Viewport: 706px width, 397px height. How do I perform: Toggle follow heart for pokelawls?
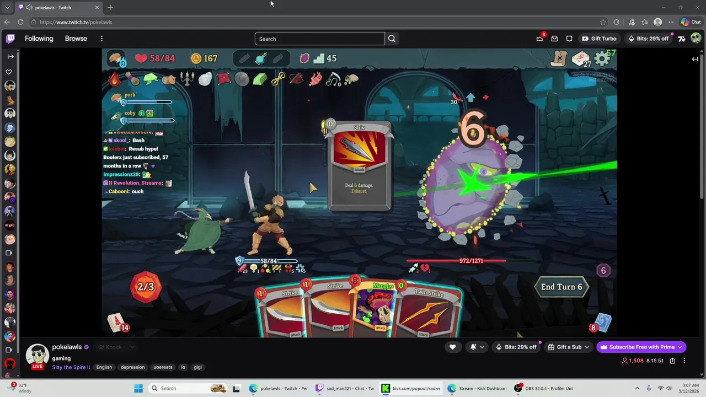point(452,347)
